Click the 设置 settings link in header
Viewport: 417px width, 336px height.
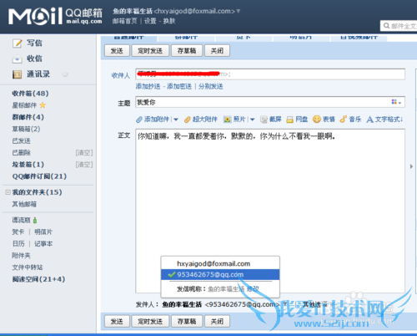pyautogui.click(x=150, y=21)
